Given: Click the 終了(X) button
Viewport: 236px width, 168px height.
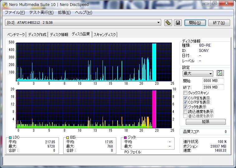Looking at the screenshot, I should [x=219, y=23].
